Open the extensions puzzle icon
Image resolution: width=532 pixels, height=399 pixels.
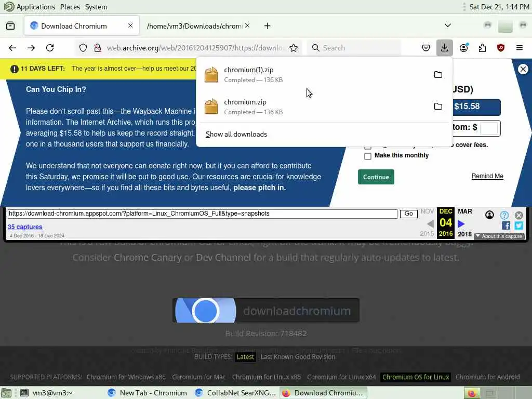coord(482,48)
